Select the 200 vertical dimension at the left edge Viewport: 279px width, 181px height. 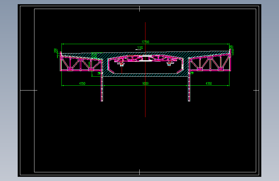56,51
